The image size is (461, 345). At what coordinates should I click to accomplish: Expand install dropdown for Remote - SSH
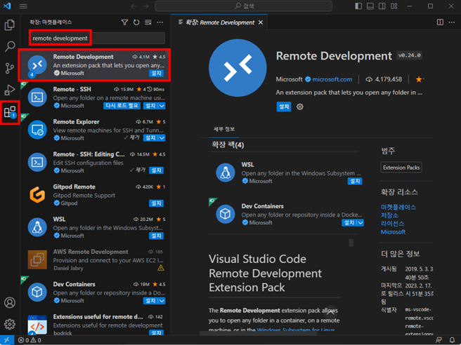[x=162, y=106]
